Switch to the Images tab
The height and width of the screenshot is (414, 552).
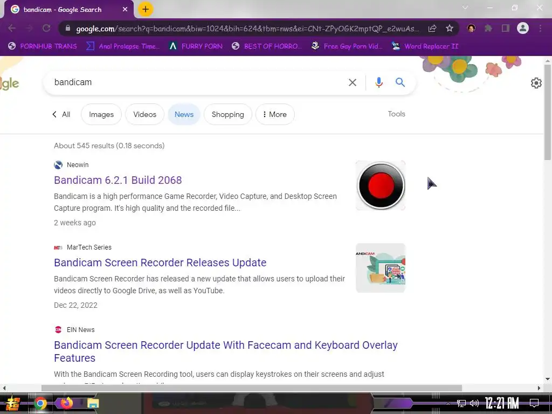point(101,114)
